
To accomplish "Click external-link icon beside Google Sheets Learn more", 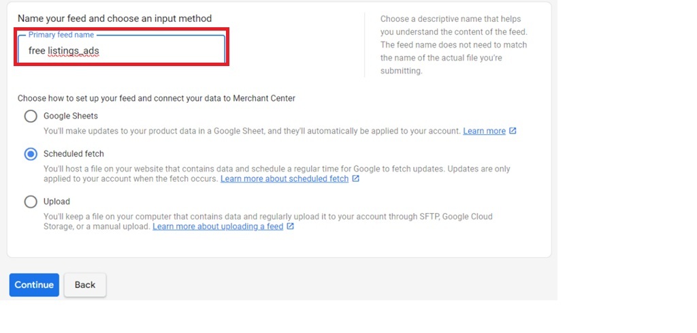I will pos(513,131).
